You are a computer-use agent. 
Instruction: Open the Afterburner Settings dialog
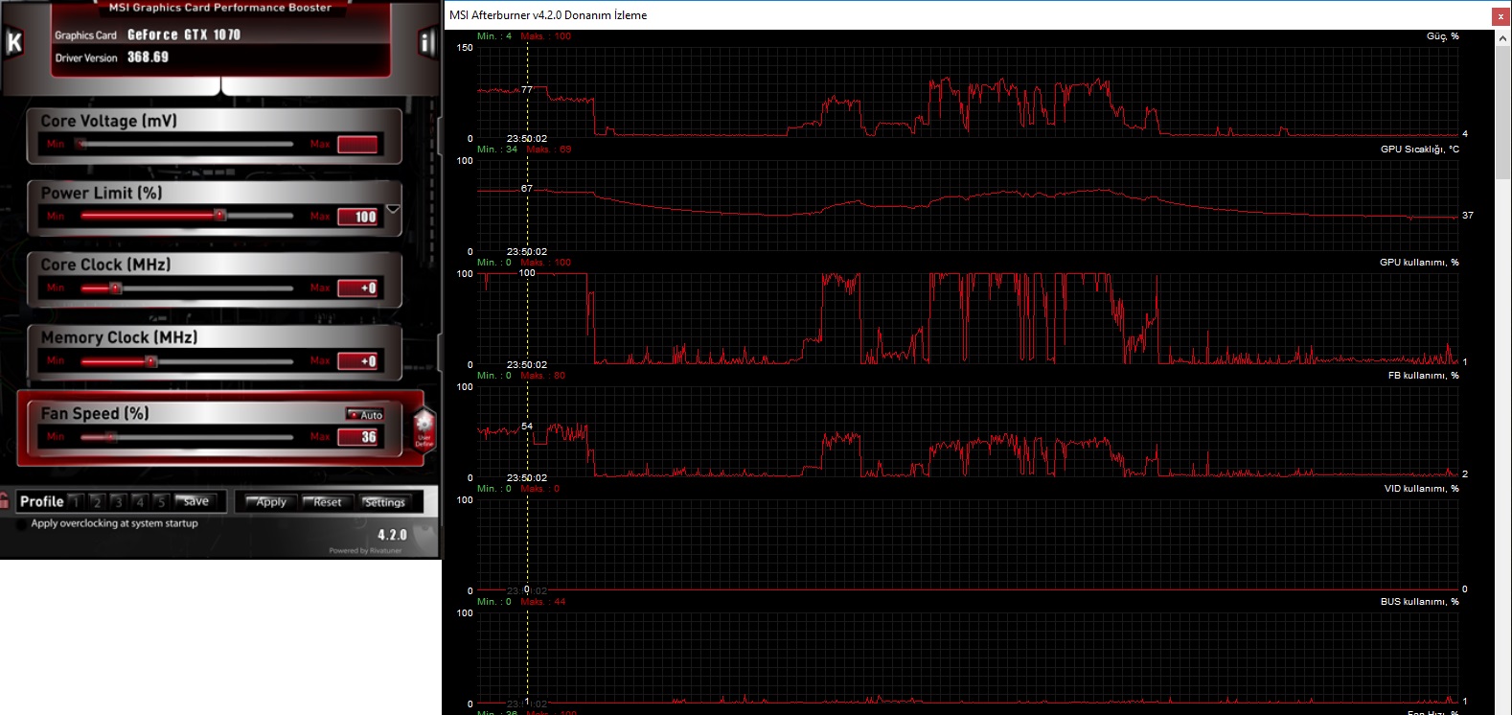pyautogui.click(x=384, y=501)
